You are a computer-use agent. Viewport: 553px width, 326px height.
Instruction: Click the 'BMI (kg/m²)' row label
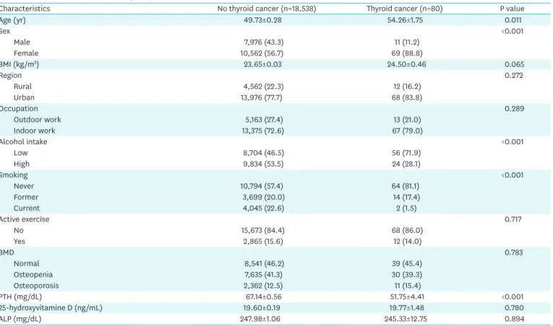tap(20, 64)
